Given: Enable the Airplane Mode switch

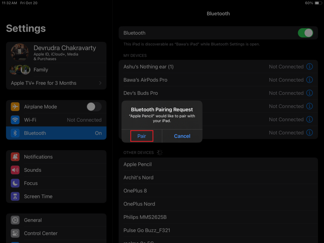Looking at the screenshot, I should click(94, 107).
